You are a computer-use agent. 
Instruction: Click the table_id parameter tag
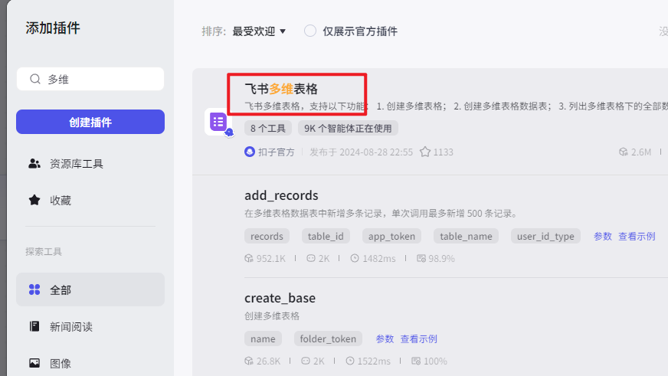[326, 236]
